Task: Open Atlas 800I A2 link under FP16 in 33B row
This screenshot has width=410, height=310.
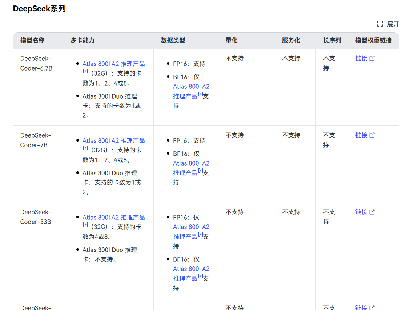Action: pyautogui.click(x=191, y=227)
